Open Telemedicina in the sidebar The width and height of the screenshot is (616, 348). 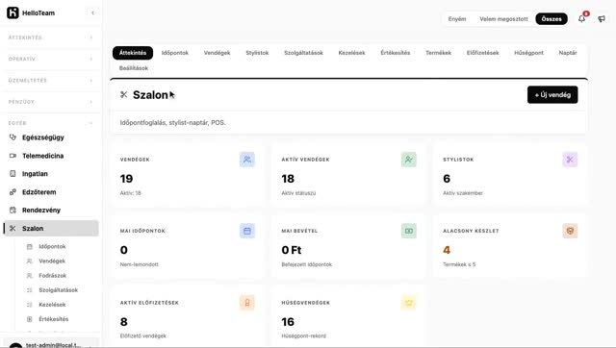pyautogui.click(x=50, y=156)
